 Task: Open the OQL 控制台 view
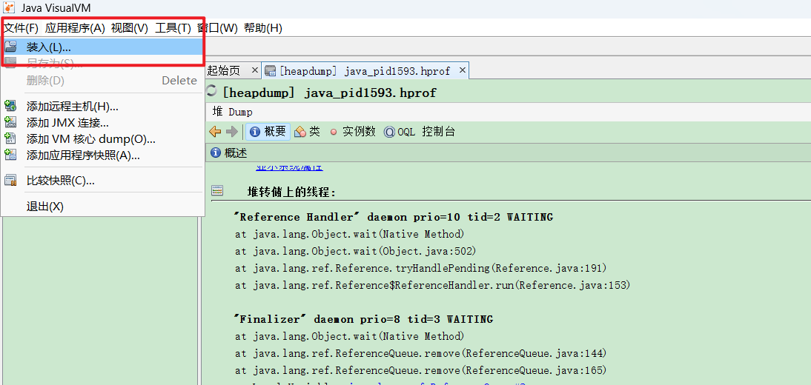pos(420,132)
